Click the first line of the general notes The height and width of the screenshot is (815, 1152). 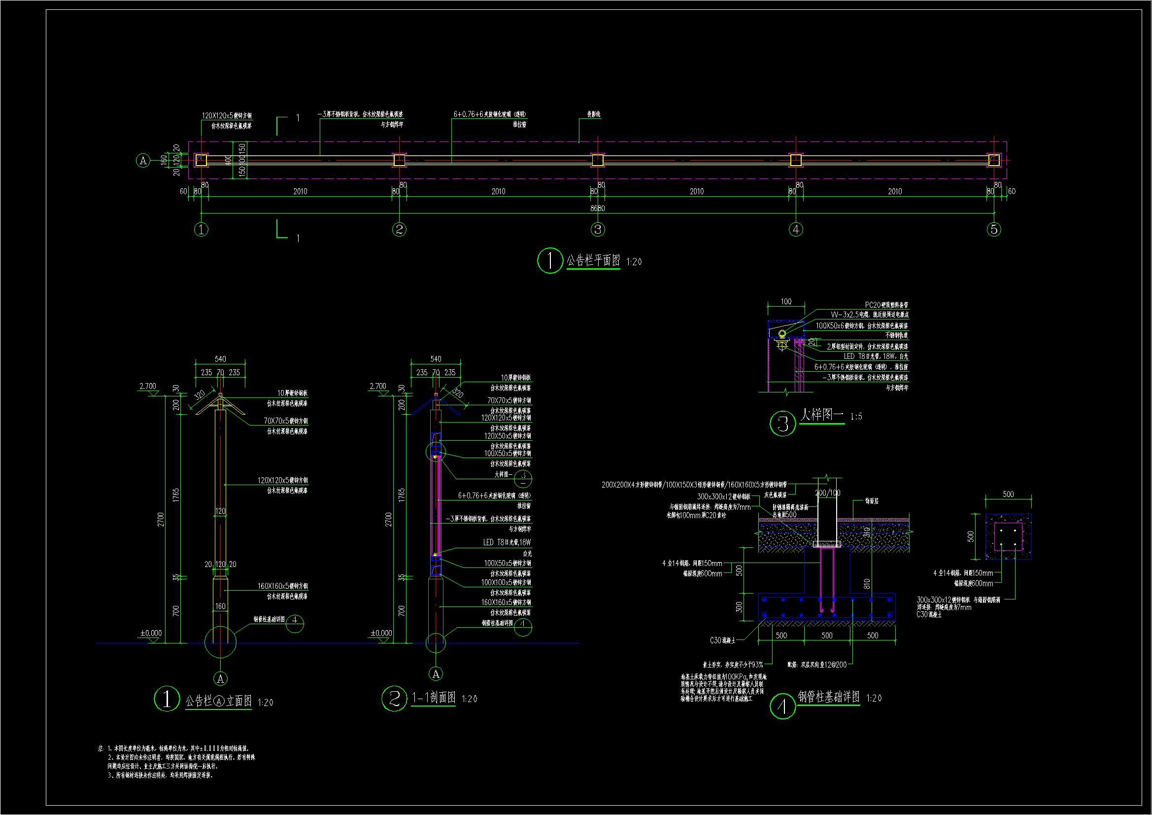point(173,748)
